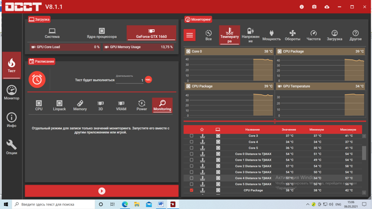Show Другое sensors
Image resolution: width=372 pixels, height=209 pixels.
click(x=355, y=35)
